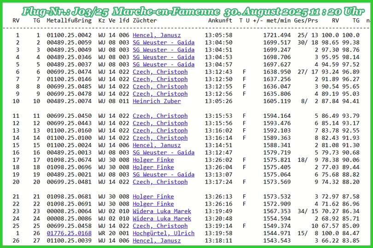Image resolution: width=373 pixels, height=248 pixels.
Task: Select arrival time 13:05:58
Action: (219, 35)
